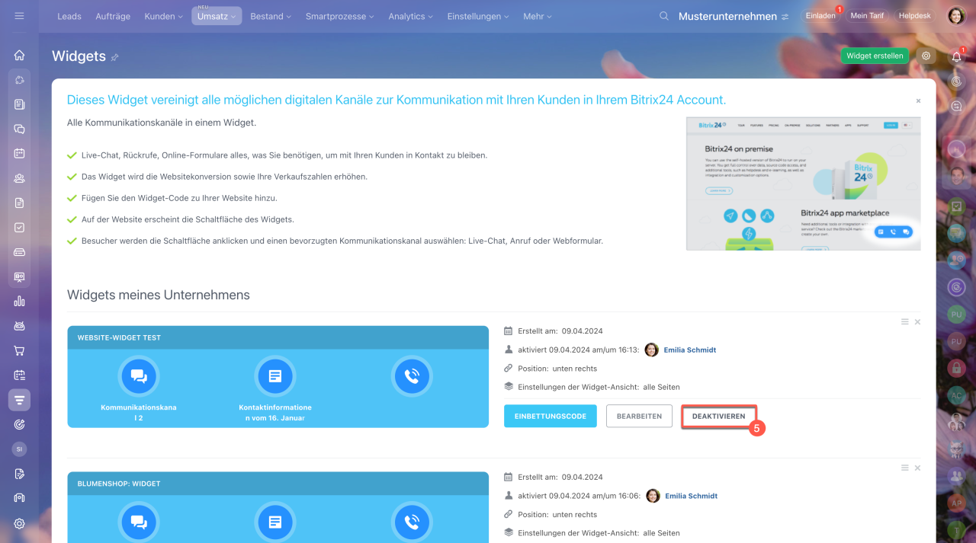Click form icon in Blumenshop widget card
The image size is (976, 543).
click(275, 522)
